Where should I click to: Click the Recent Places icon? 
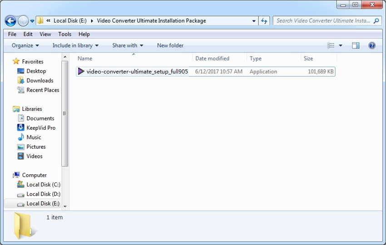coord(21,90)
